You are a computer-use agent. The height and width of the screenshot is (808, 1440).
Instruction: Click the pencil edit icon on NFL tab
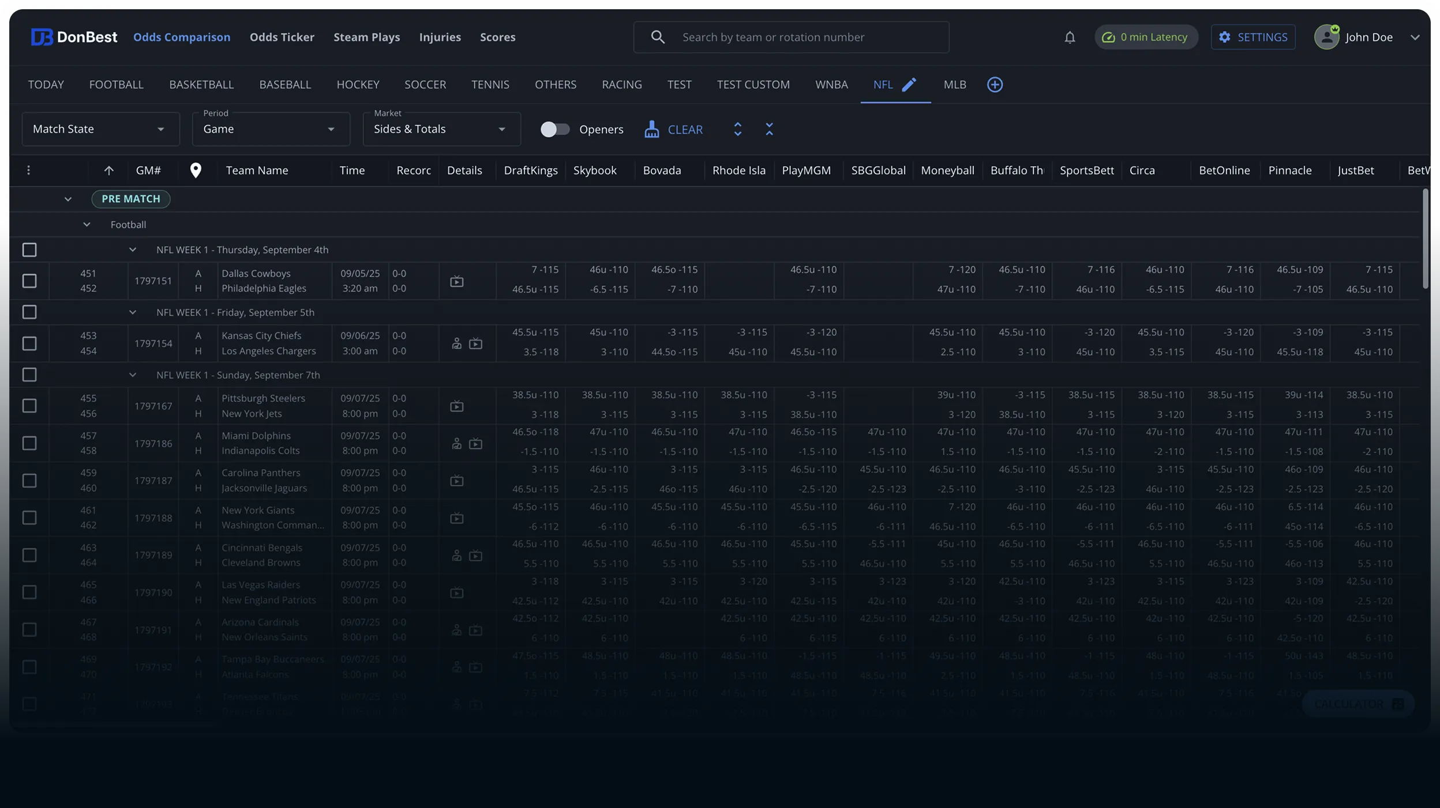909,85
